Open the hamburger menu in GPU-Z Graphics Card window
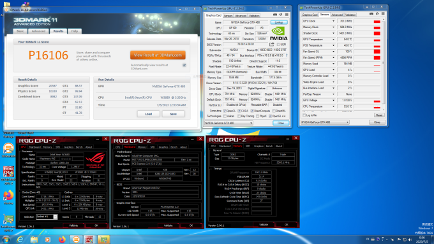Screen dimensions: 434x244 pyautogui.click(x=287, y=15)
